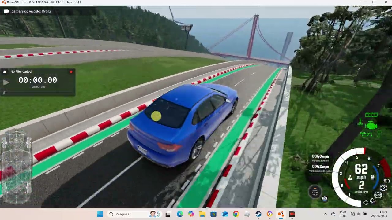Click the red screen recorder taskbar icon
This screenshot has height=220, width=392.
click(x=292, y=214)
